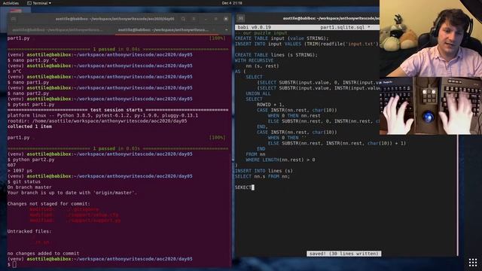Click 'Untracked files:' line in terminal

pyautogui.click(x=29, y=231)
